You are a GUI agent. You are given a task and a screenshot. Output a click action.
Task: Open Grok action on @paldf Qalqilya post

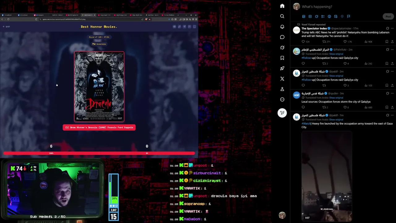coord(388,72)
